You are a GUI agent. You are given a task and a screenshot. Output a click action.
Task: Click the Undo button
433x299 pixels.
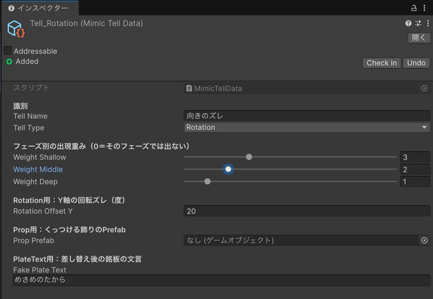416,63
